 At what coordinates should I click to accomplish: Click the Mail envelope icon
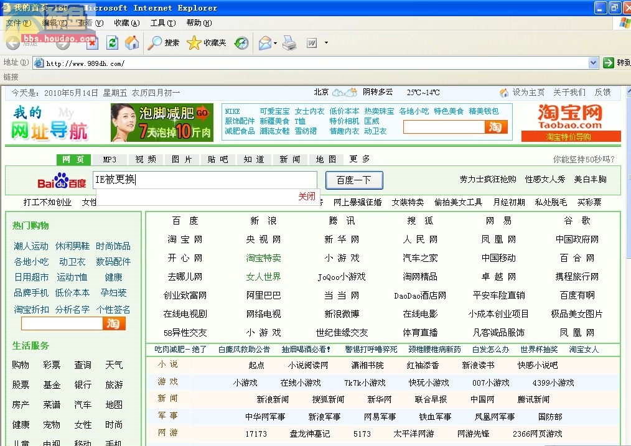tap(265, 43)
